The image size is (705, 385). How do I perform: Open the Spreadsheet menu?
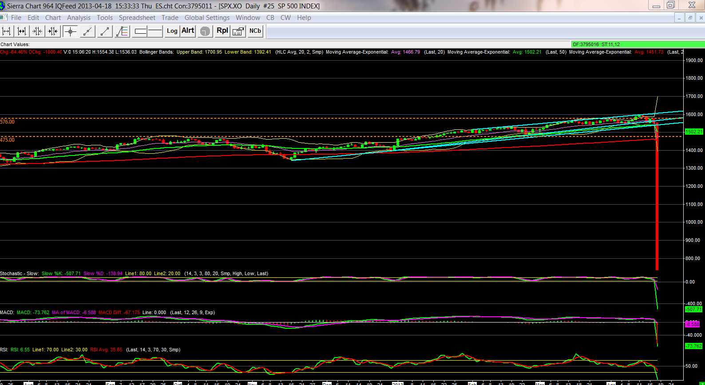coord(137,18)
